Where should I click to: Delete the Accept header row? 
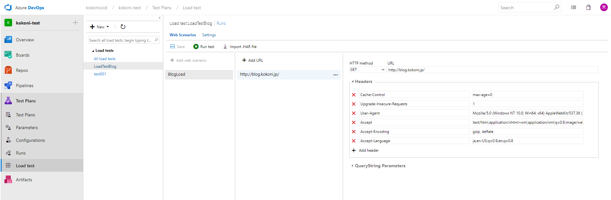(354, 122)
